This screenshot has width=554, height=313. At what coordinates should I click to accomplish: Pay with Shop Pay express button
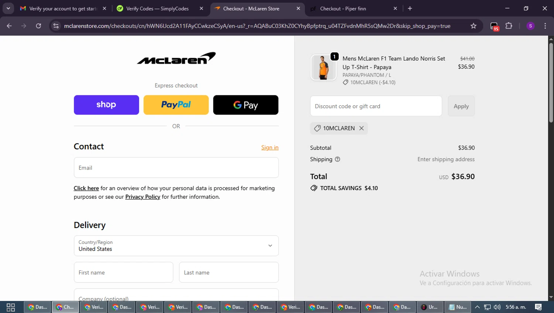106,105
